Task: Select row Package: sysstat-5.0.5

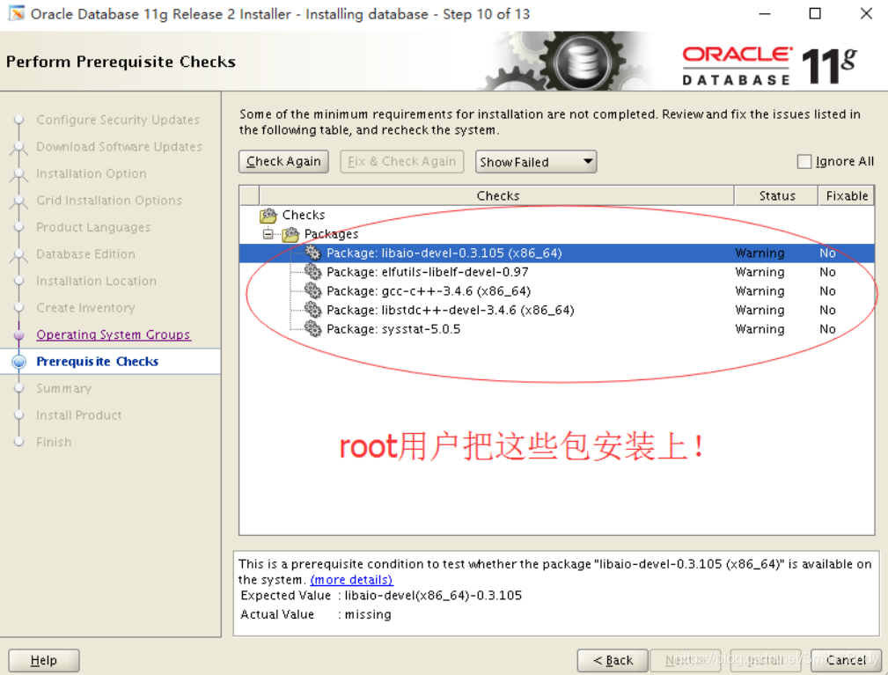Action: (x=557, y=329)
